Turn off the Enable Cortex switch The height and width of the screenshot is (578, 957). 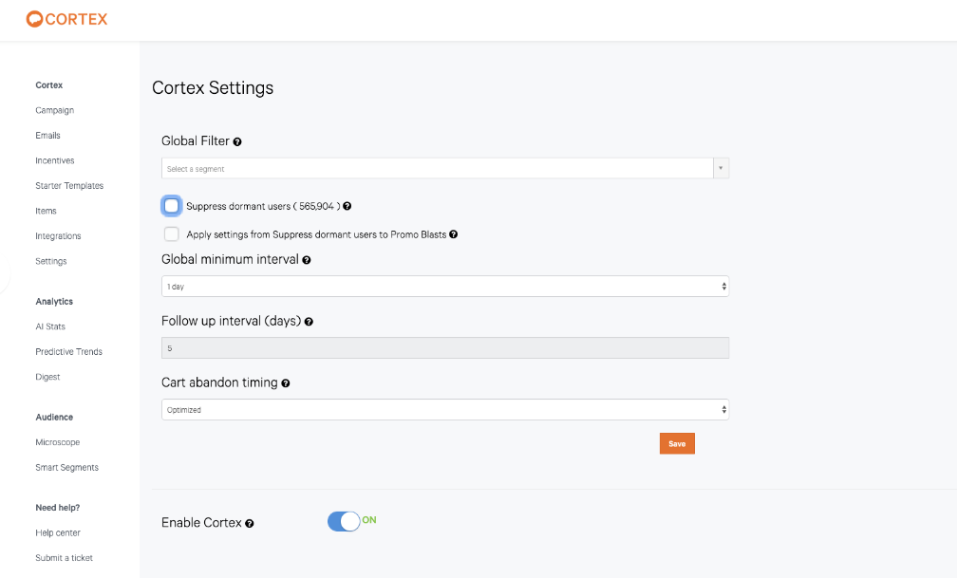(x=344, y=521)
